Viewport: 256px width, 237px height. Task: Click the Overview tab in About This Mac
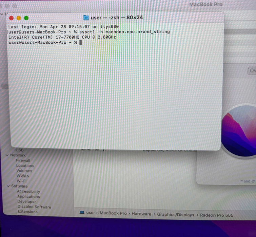click(252, 71)
